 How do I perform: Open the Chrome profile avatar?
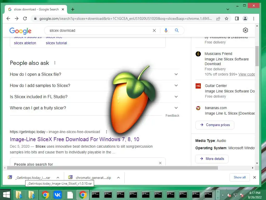[245, 18]
